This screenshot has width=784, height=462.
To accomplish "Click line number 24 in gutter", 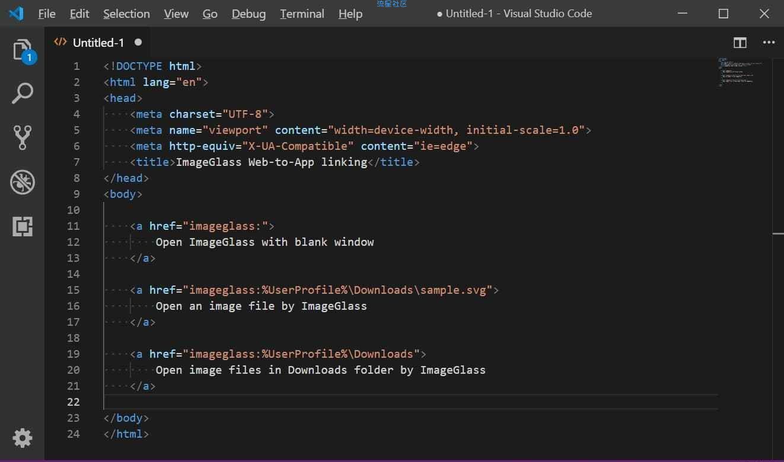I will (74, 434).
